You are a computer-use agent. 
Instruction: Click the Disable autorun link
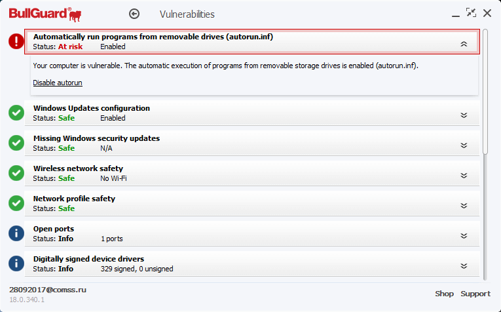tap(58, 83)
